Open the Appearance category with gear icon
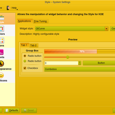Image resolution: width=115 pixels, height=115 pixels. [2, 64]
